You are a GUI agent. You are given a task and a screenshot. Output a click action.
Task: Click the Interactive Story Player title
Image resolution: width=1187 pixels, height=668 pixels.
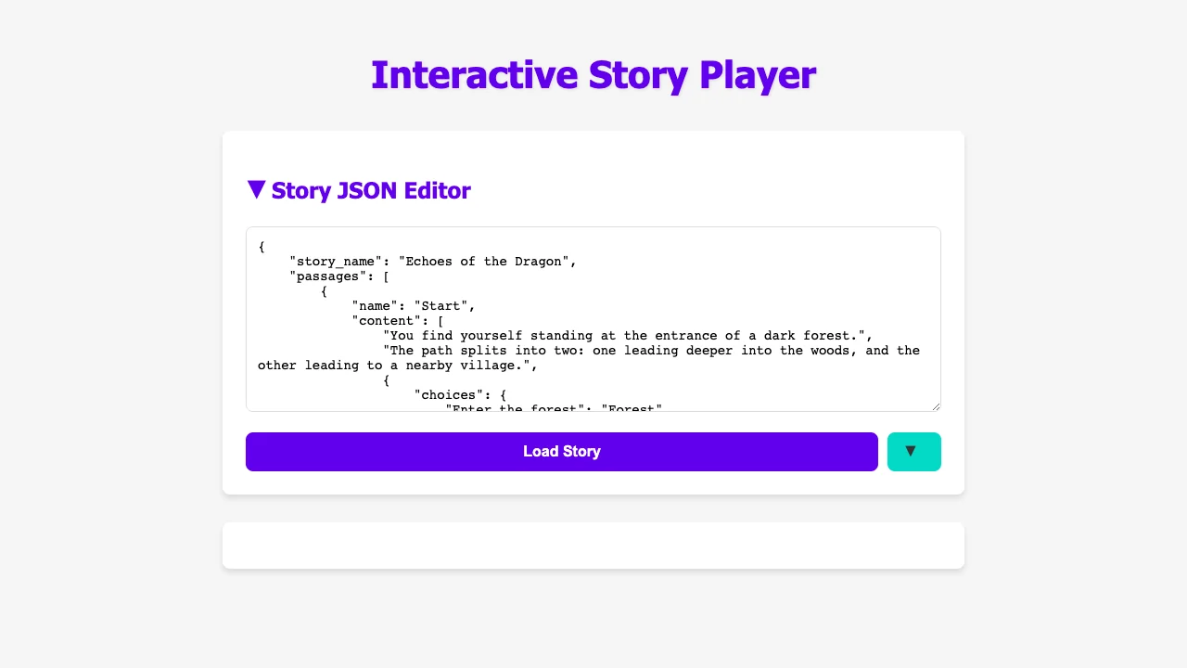coord(593,75)
